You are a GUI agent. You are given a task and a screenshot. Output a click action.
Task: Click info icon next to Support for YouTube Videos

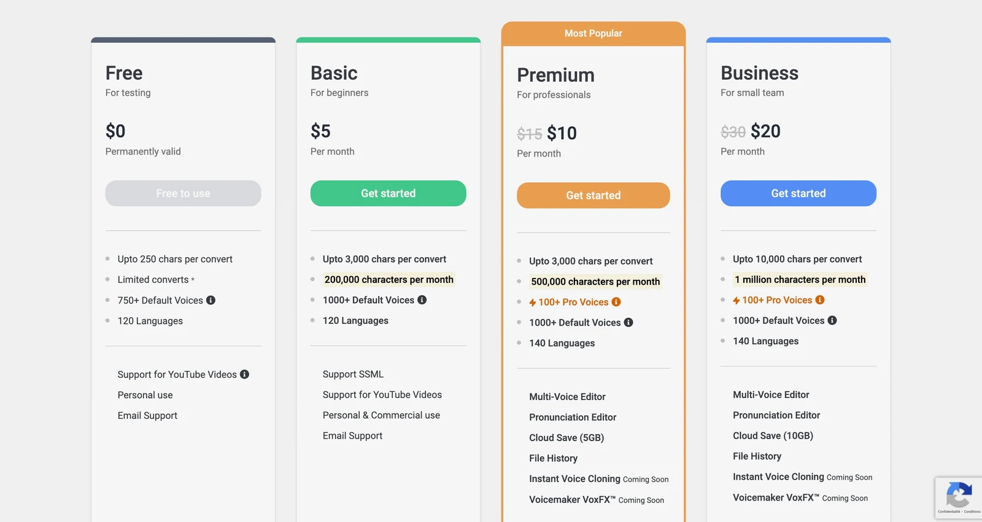pos(244,374)
